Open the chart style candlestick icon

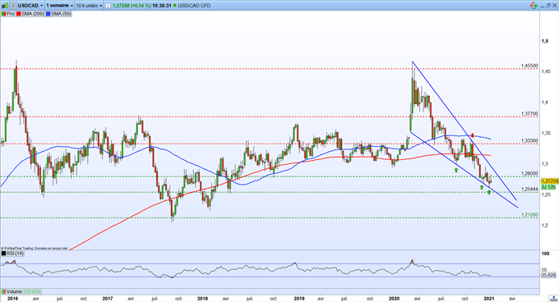coord(5,6)
